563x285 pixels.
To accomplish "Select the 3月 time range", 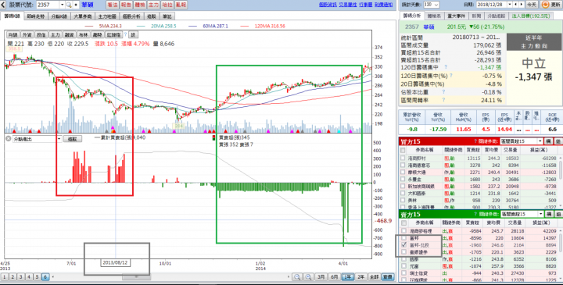I will [321, 276].
